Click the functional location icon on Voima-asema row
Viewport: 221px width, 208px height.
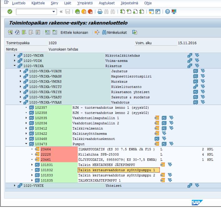point(190,61)
